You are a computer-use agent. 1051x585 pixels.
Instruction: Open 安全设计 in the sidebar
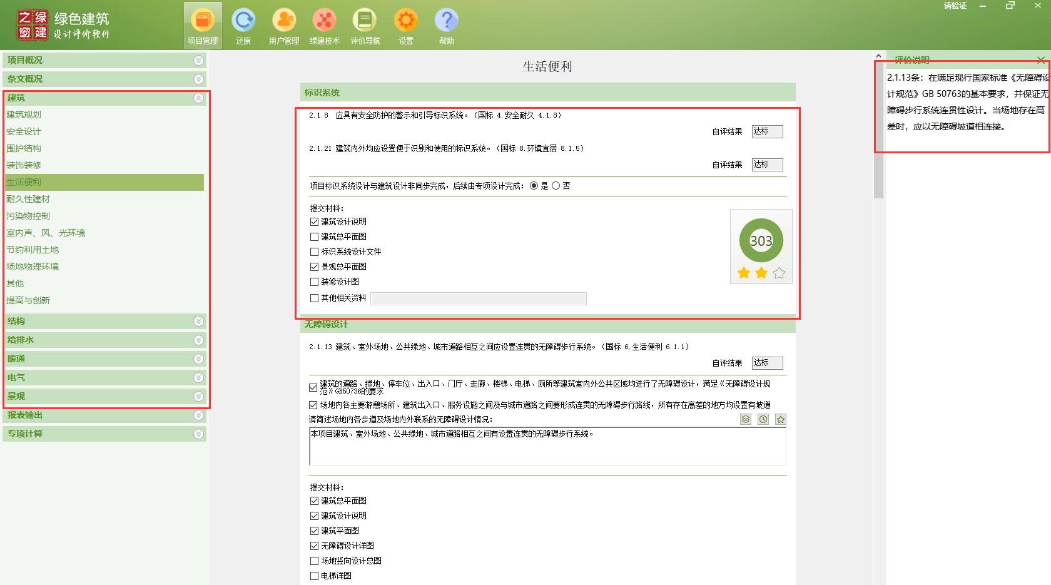tap(24, 131)
